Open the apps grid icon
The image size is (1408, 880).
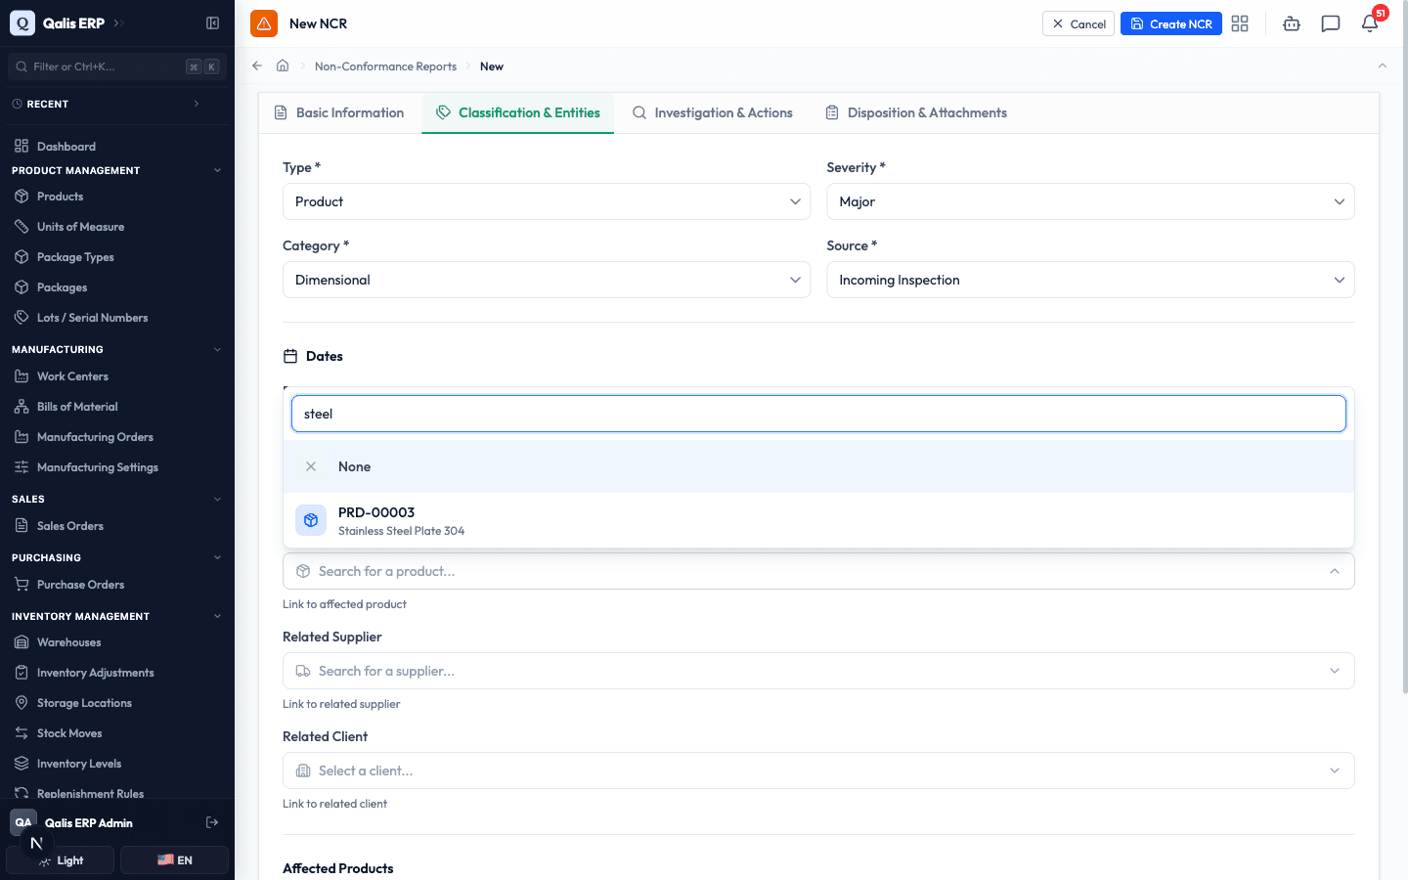pos(1240,23)
